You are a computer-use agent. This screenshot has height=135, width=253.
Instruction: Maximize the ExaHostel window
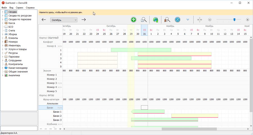(x=240, y=3)
